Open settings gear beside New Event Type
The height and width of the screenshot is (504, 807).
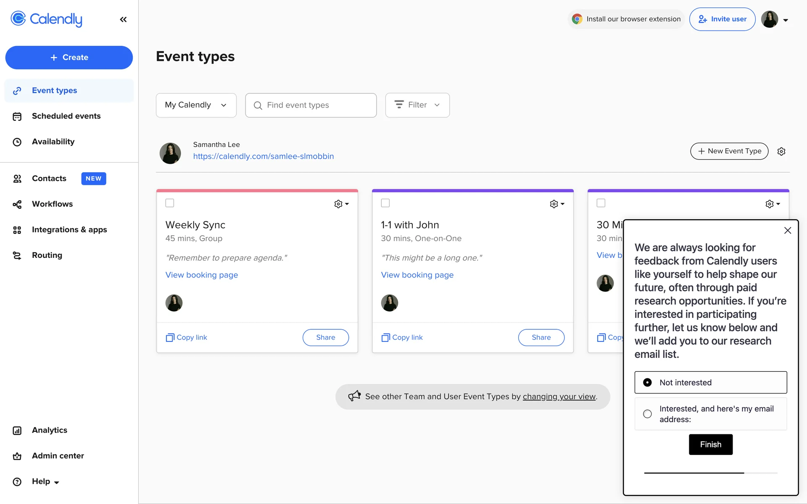click(x=781, y=151)
